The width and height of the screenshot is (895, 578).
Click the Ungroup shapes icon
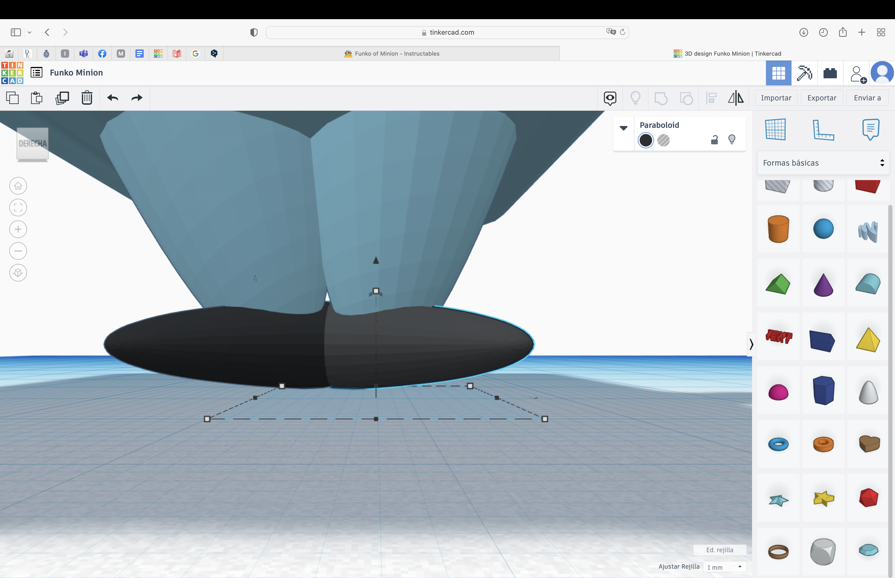[686, 98]
